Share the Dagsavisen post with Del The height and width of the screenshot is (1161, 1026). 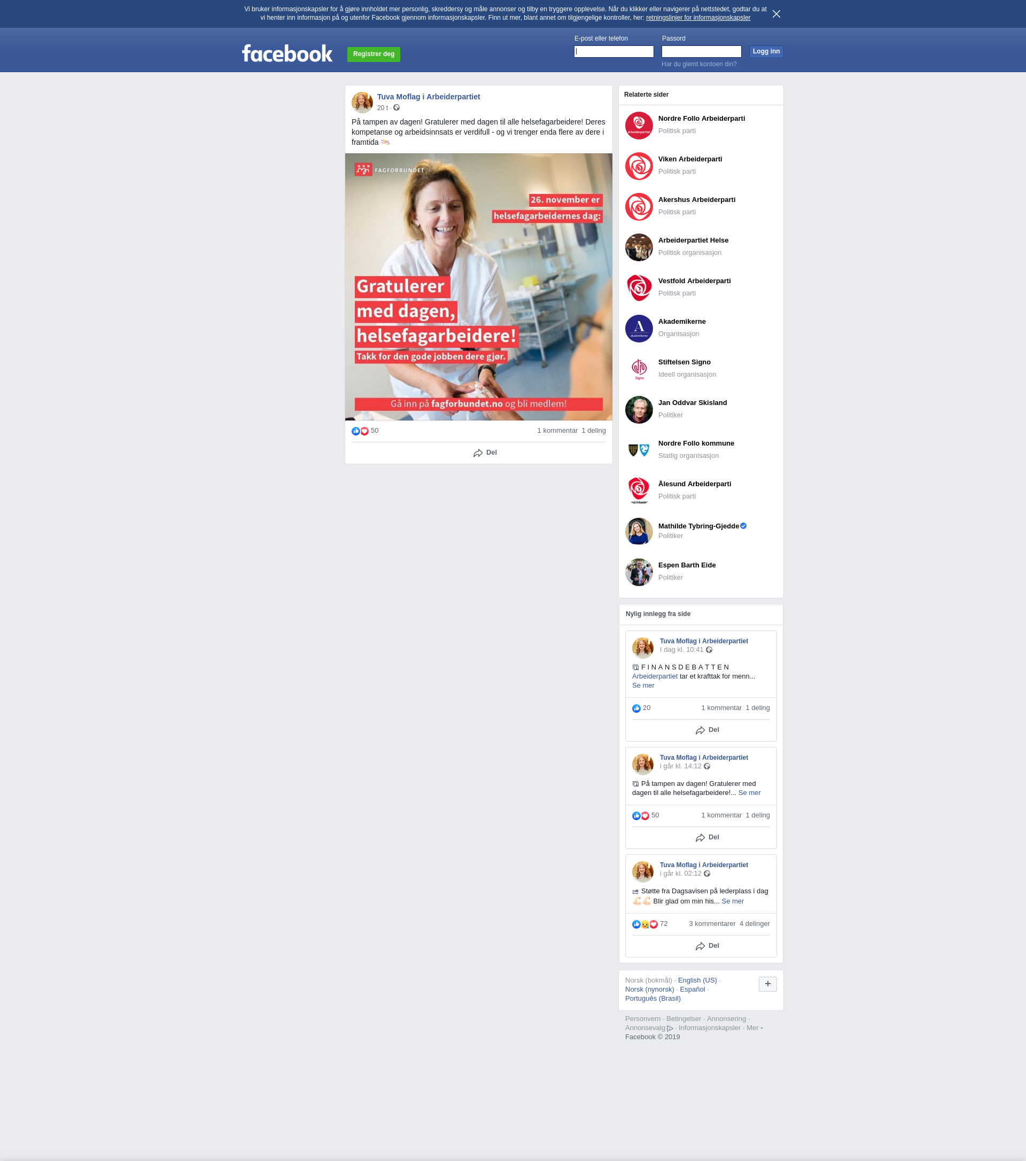[x=707, y=946]
